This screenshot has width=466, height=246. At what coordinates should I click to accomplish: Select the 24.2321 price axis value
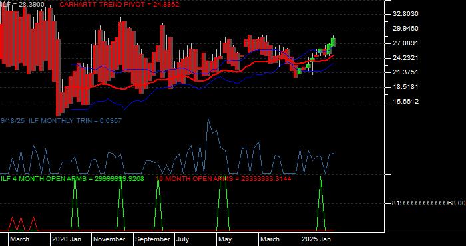[x=405, y=58]
